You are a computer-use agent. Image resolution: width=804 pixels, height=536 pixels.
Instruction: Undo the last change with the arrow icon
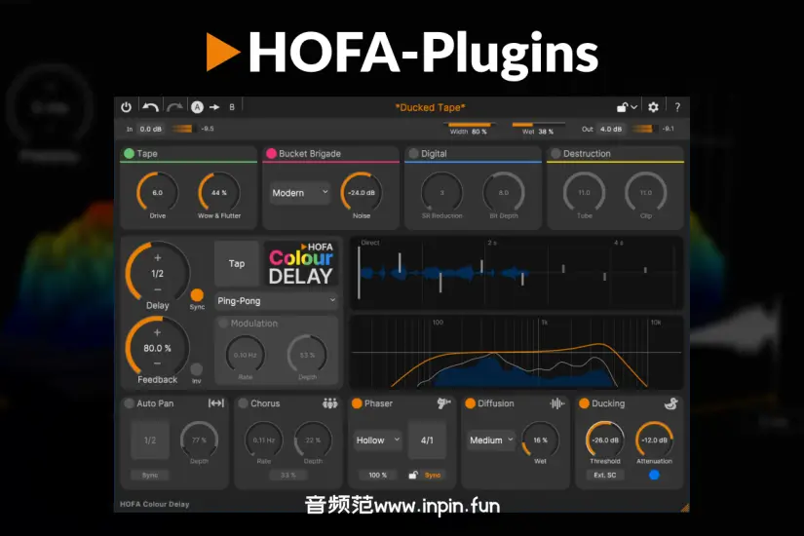point(150,107)
